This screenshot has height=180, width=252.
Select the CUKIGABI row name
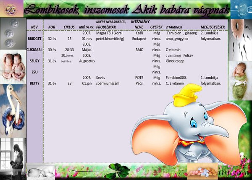click(x=34, y=50)
